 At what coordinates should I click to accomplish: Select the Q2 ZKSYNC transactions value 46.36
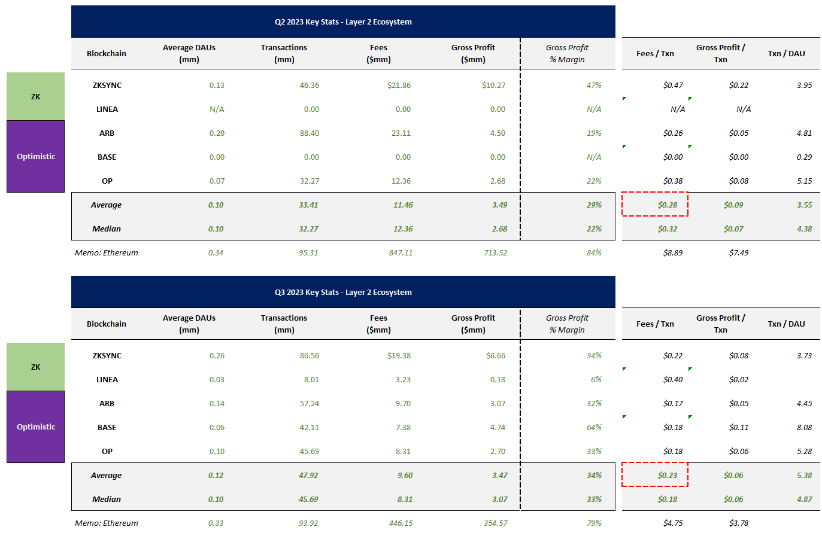pos(310,85)
